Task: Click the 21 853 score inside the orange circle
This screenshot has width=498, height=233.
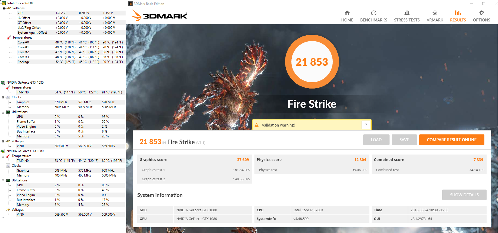Action: [312, 62]
